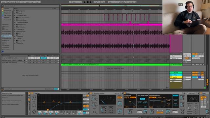Open the track's Master output routing dropdown
The image size is (210, 118).
pyautogui.click(x=187, y=60)
